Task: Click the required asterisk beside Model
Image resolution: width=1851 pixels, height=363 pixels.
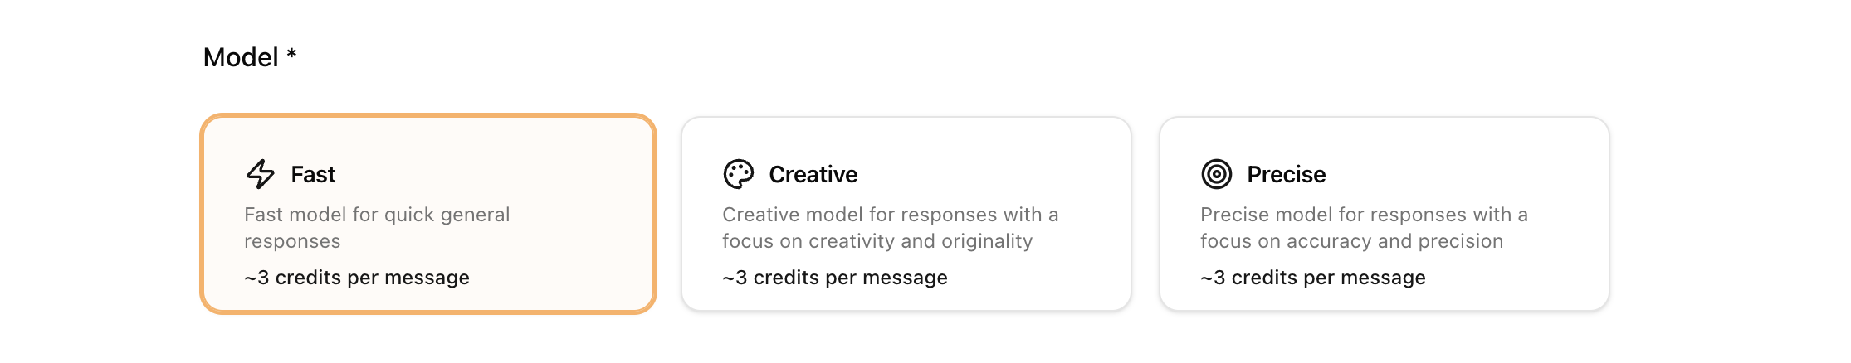Action: [x=291, y=55]
